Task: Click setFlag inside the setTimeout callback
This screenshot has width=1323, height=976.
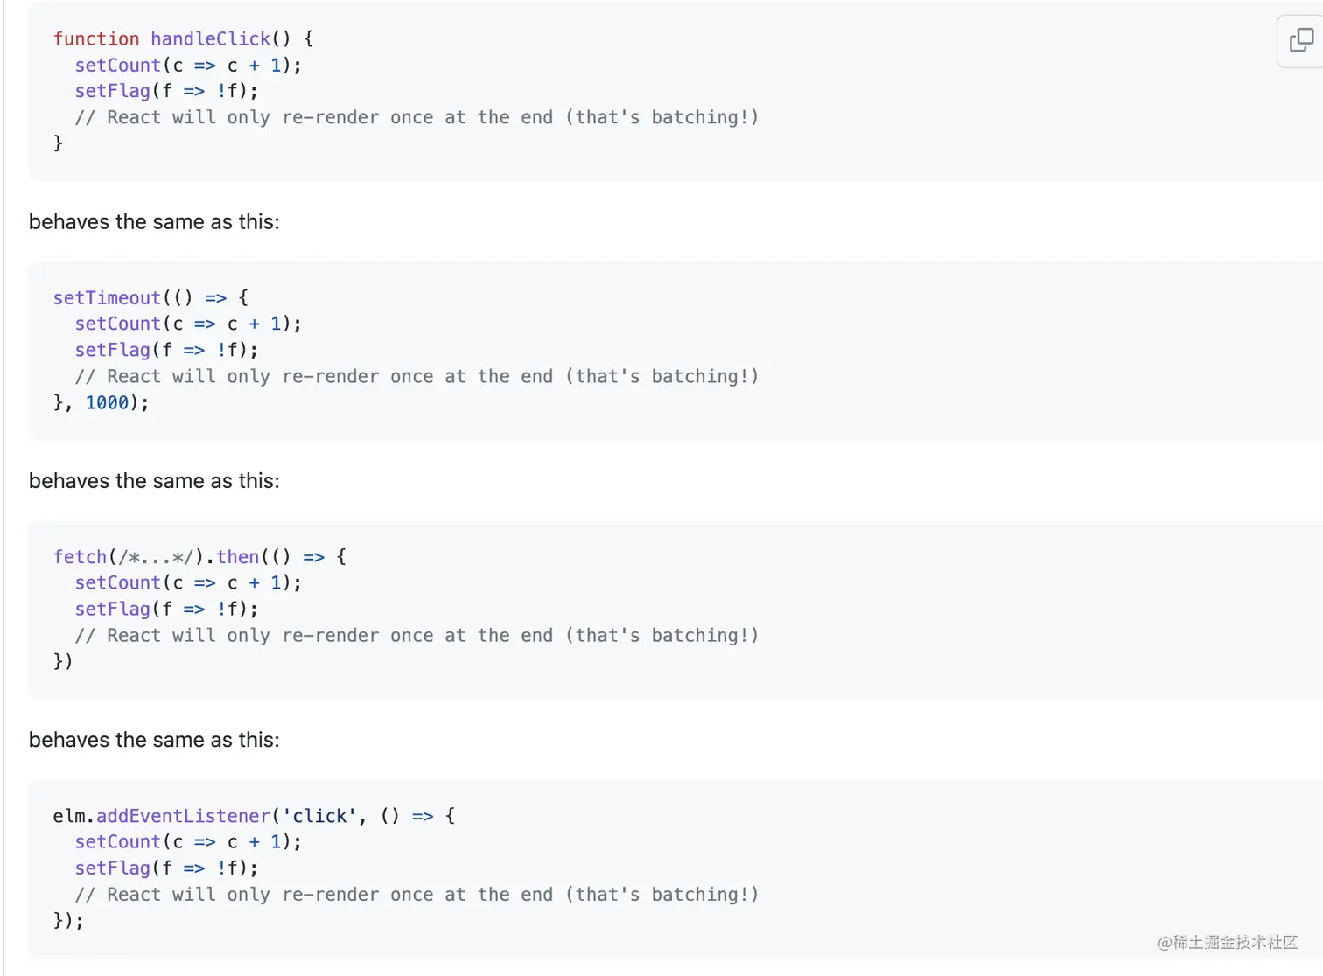Action: point(112,351)
